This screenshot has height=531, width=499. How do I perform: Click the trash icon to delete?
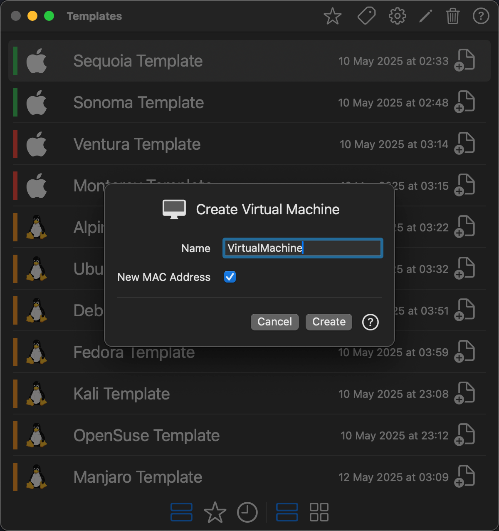pos(452,16)
